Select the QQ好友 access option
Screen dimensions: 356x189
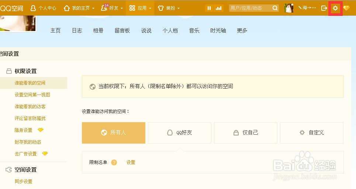click(180, 133)
